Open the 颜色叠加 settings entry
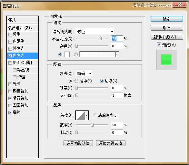Image resolution: width=189 pixels, height=165 pixels. pyautogui.click(x=21, y=91)
